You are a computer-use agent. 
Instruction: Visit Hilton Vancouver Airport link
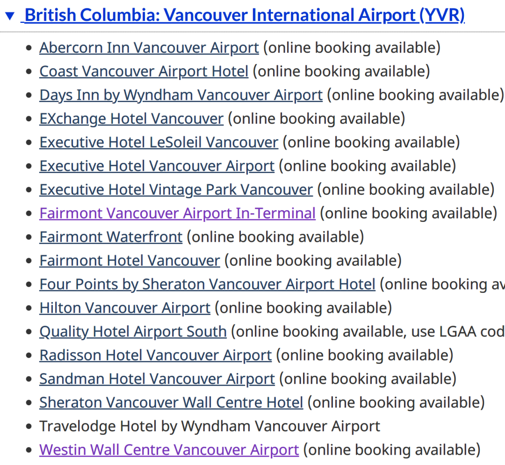coord(125,308)
